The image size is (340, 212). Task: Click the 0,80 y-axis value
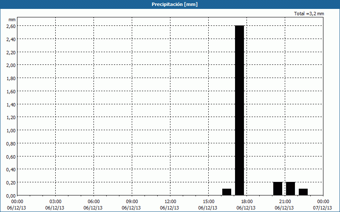point(11,144)
